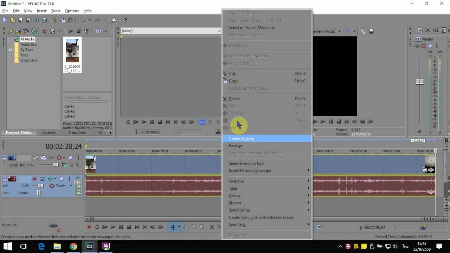The width and height of the screenshot is (450, 253).
Task: Toggle audio track 2 Solo button
Action: [69, 179]
